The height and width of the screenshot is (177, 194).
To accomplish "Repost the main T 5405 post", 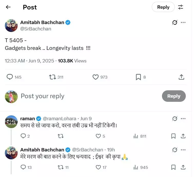I will pos(53,77).
